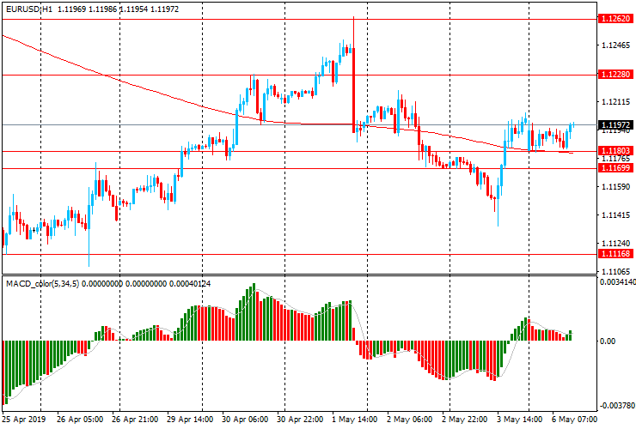Click the MACD 0.0034140 scale value
Image resolution: width=636 pixels, height=429 pixels.
pyautogui.click(x=618, y=282)
